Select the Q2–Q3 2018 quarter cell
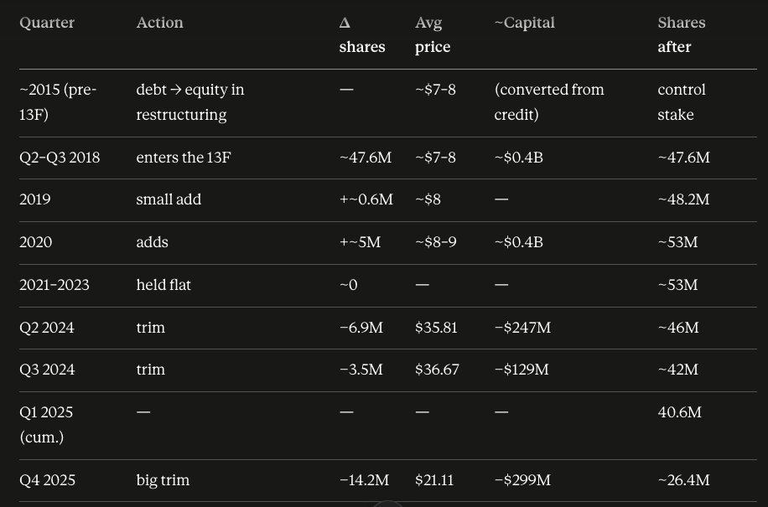Viewport: 768px width, 507px height. [x=60, y=158]
